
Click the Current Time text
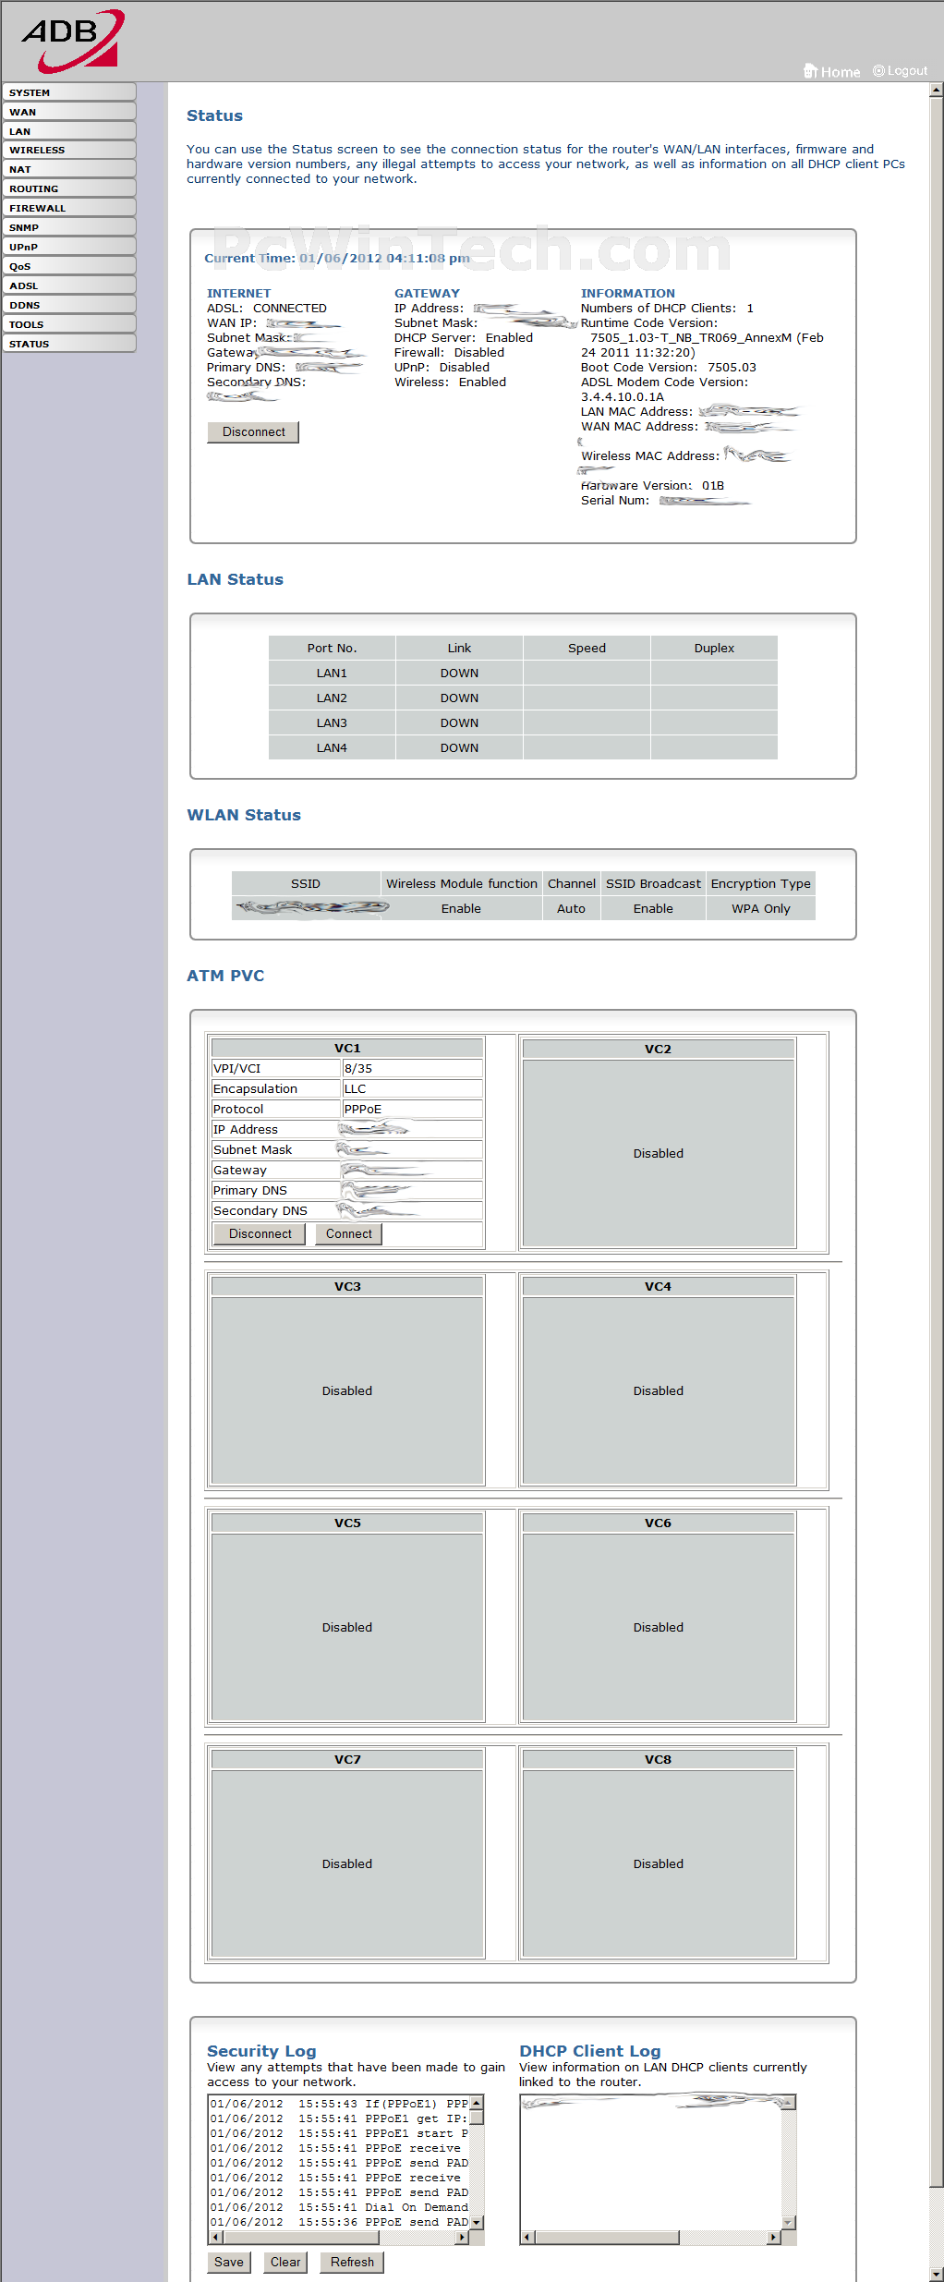tap(337, 259)
